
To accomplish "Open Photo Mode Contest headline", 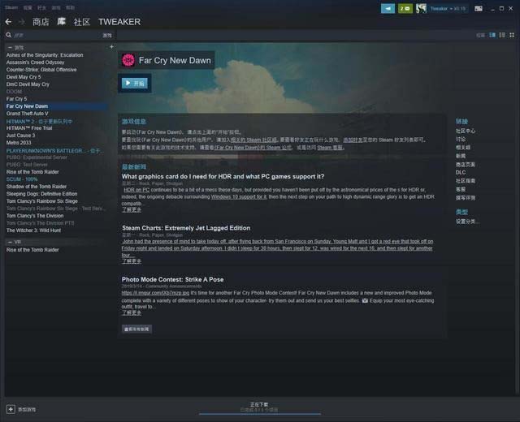I will coord(172,279).
